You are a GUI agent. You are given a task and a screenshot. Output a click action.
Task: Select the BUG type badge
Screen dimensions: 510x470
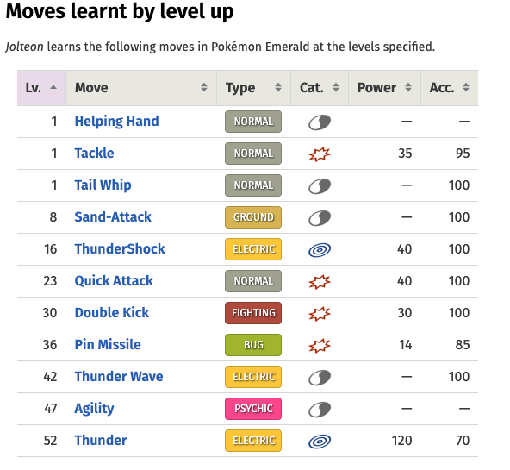[253, 345]
